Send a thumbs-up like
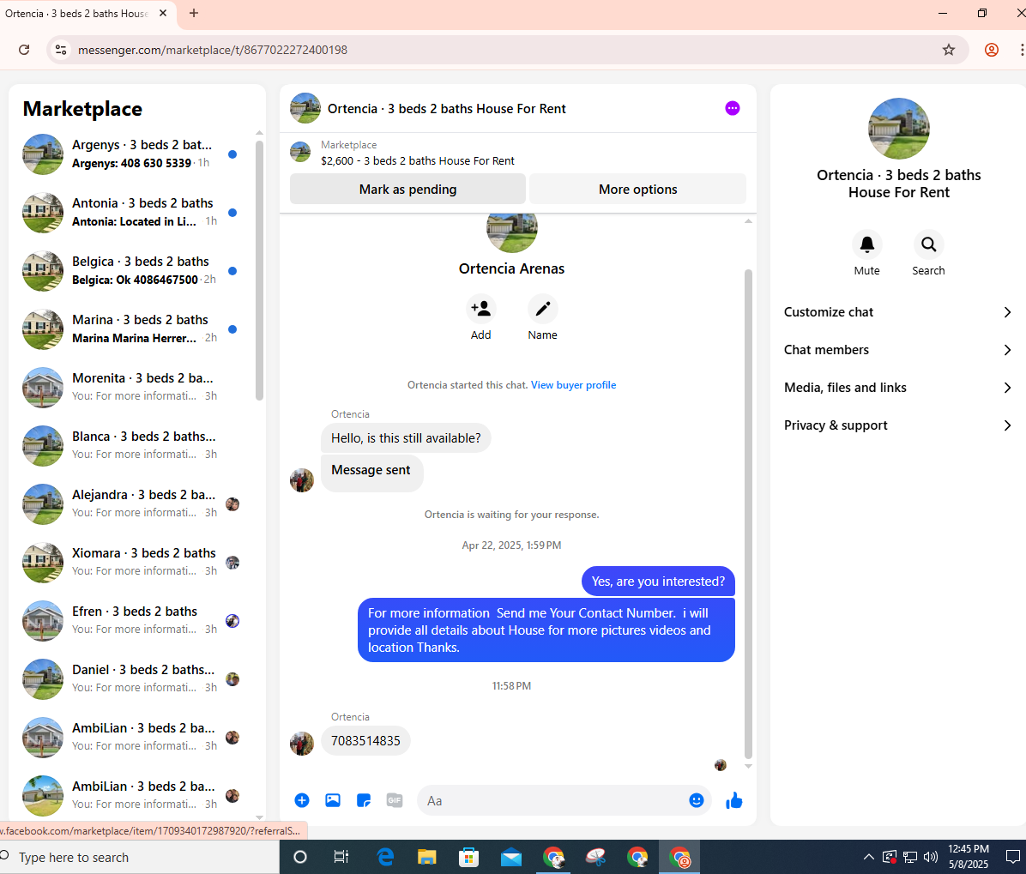1026x874 pixels. tap(734, 800)
